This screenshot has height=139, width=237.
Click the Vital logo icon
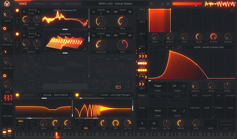tap(7, 4)
